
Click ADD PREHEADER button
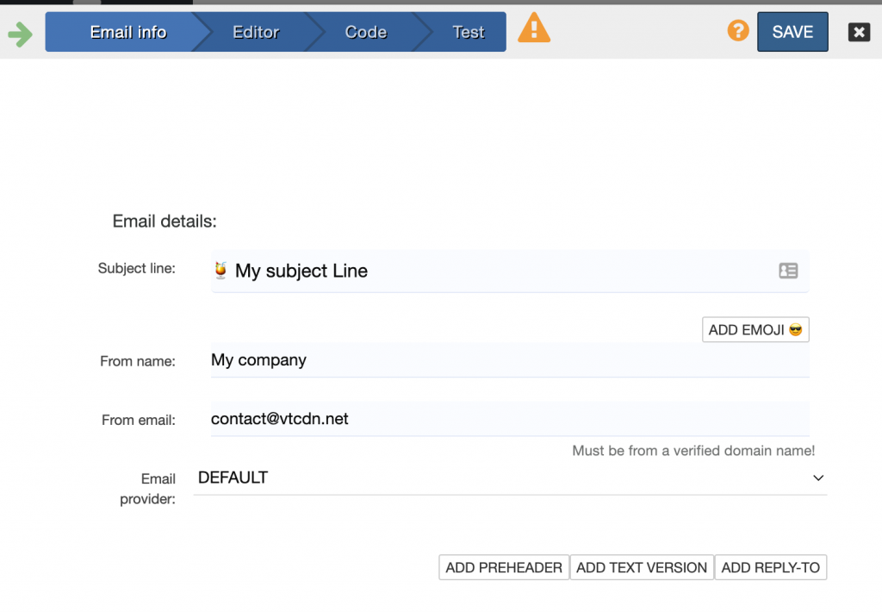(x=504, y=567)
